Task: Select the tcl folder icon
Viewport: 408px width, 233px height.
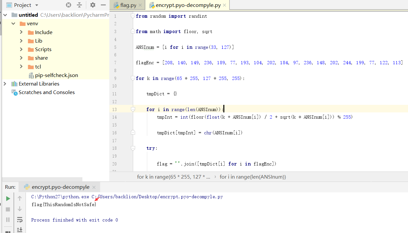Action: point(31,67)
